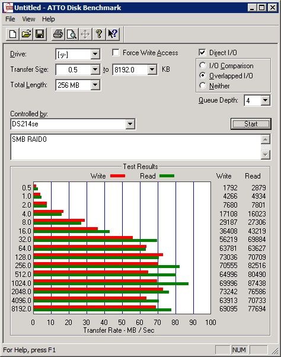
Task: Open the View menu
Action: point(28,19)
